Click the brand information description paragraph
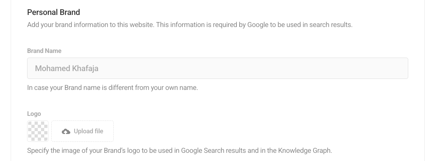 pyautogui.click(x=190, y=25)
